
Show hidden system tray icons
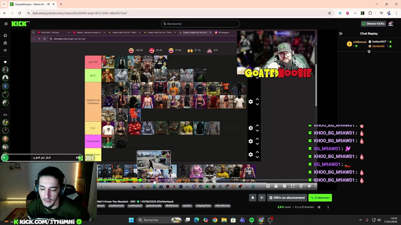tap(360, 220)
